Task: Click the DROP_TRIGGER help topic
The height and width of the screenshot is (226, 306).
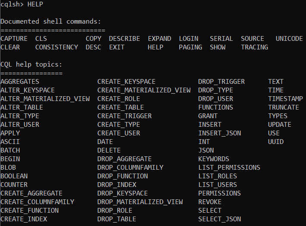Action: (x=222, y=82)
